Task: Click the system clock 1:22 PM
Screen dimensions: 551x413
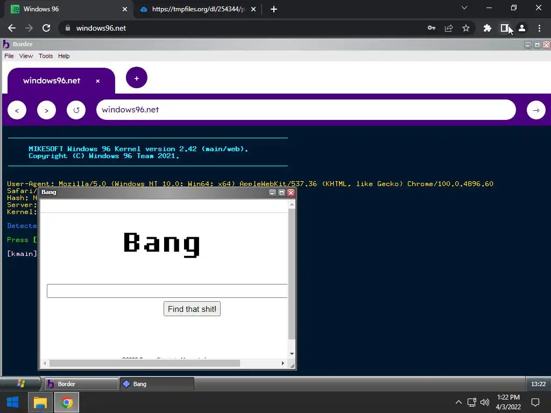Action: (x=508, y=397)
